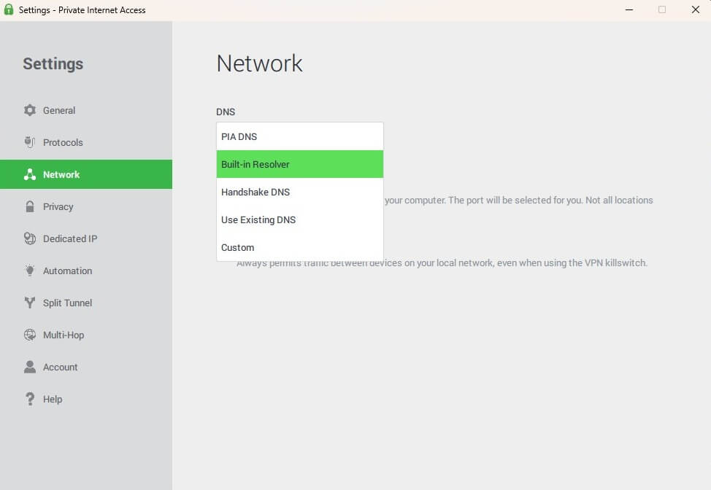Image resolution: width=711 pixels, height=490 pixels.
Task: Select the Automation sidebar icon
Action: coord(29,271)
